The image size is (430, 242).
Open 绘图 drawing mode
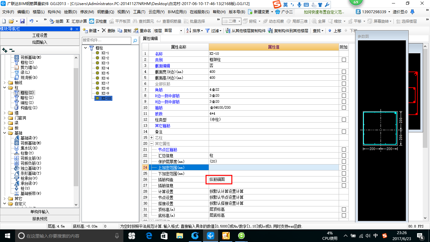[56, 21]
